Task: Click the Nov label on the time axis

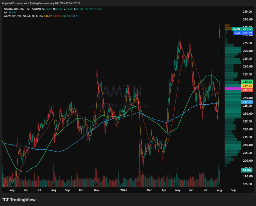Action: point(97,190)
